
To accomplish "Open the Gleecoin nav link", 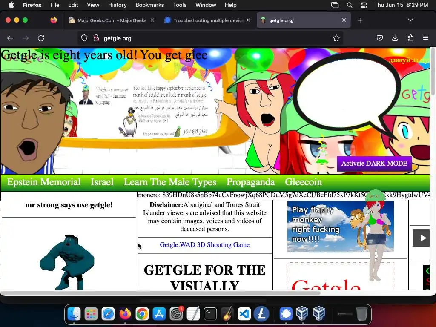I will pyautogui.click(x=303, y=182).
